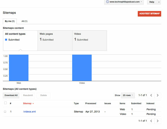Click the bottom next-page arrow

click(x=158, y=121)
